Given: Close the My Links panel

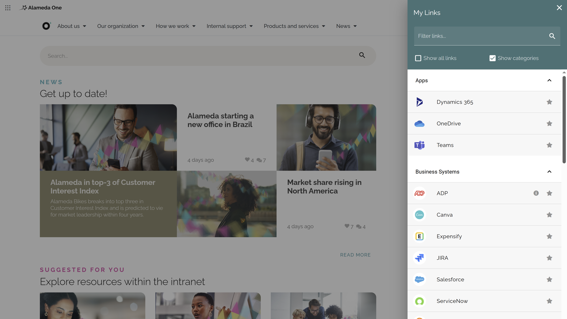Looking at the screenshot, I should coord(559,8).
